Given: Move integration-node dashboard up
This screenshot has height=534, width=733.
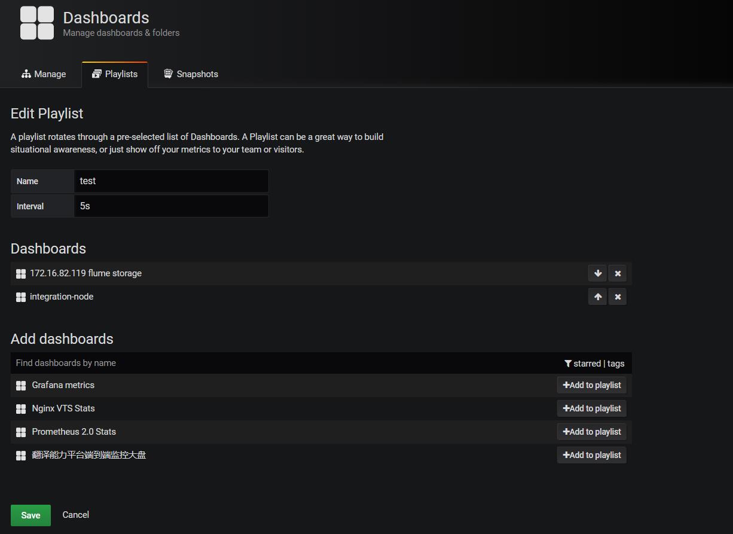Looking at the screenshot, I should (x=597, y=297).
